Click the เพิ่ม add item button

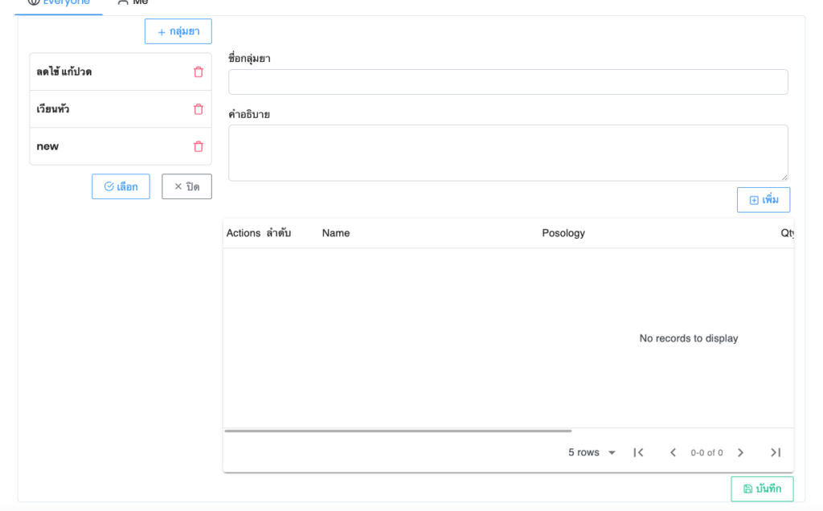click(763, 200)
